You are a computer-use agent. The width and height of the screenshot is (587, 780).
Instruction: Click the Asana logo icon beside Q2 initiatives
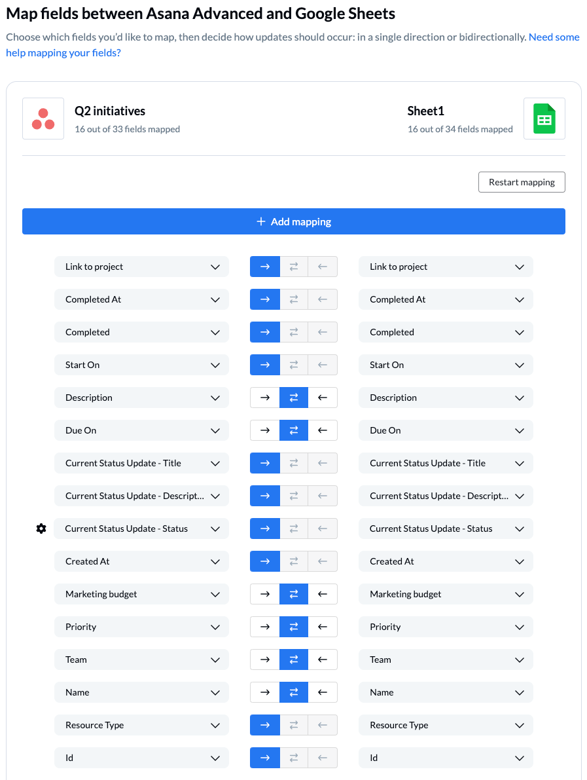point(43,119)
